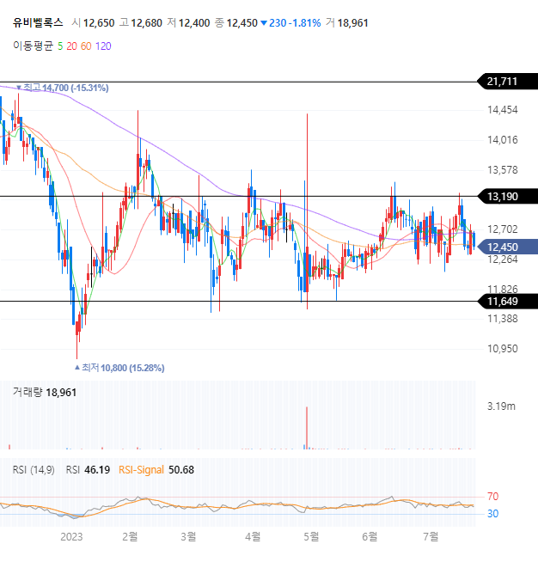Toggle the 20-day moving average legend
Screen dimensions: 538x568
tap(71, 46)
